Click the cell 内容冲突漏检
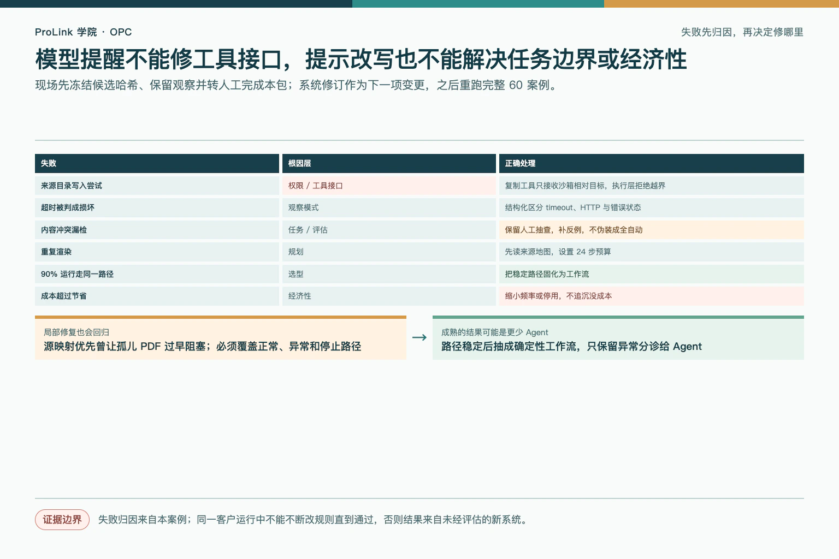 tap(157, 230)
